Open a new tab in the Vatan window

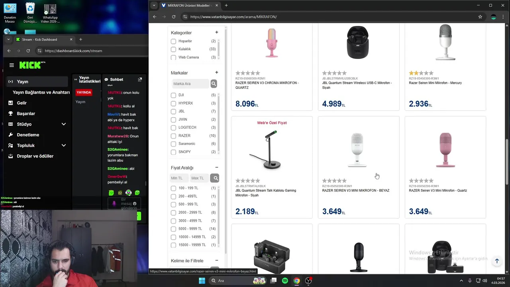point(226,5)
